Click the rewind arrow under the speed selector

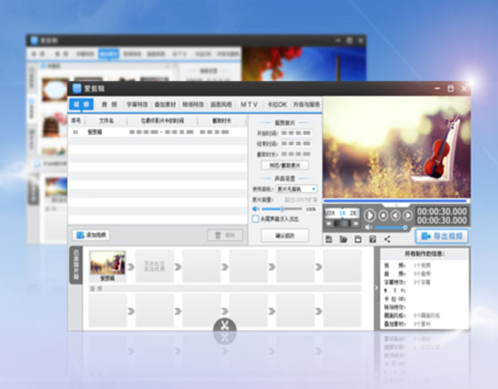pos(329,224)
